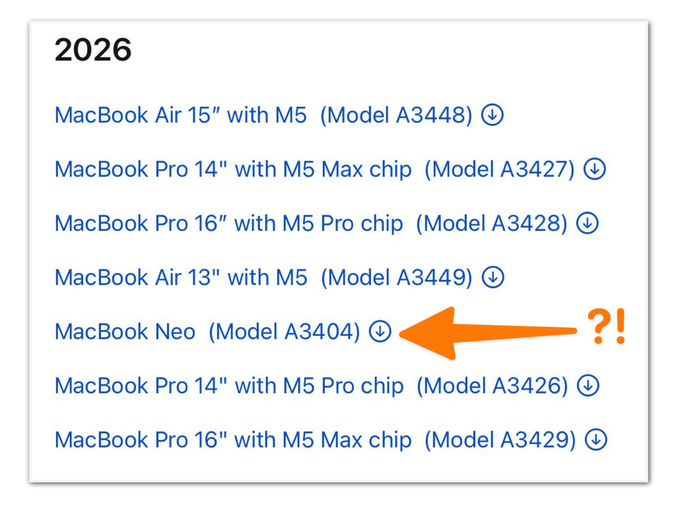
Task: Click the MacBook Neo download icon
Action: click(380, 331)
